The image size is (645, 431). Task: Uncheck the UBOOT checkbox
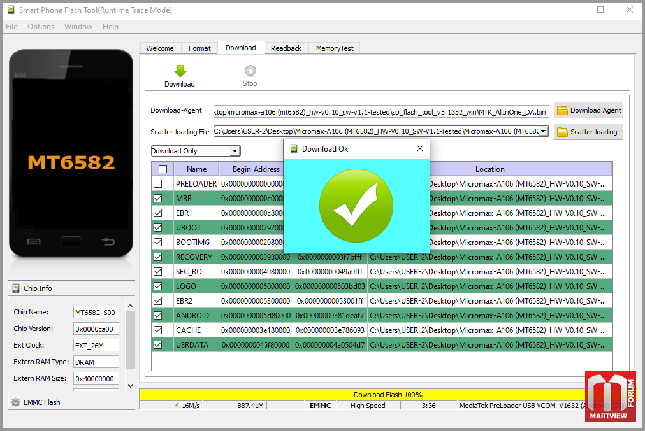click(157, 228)
